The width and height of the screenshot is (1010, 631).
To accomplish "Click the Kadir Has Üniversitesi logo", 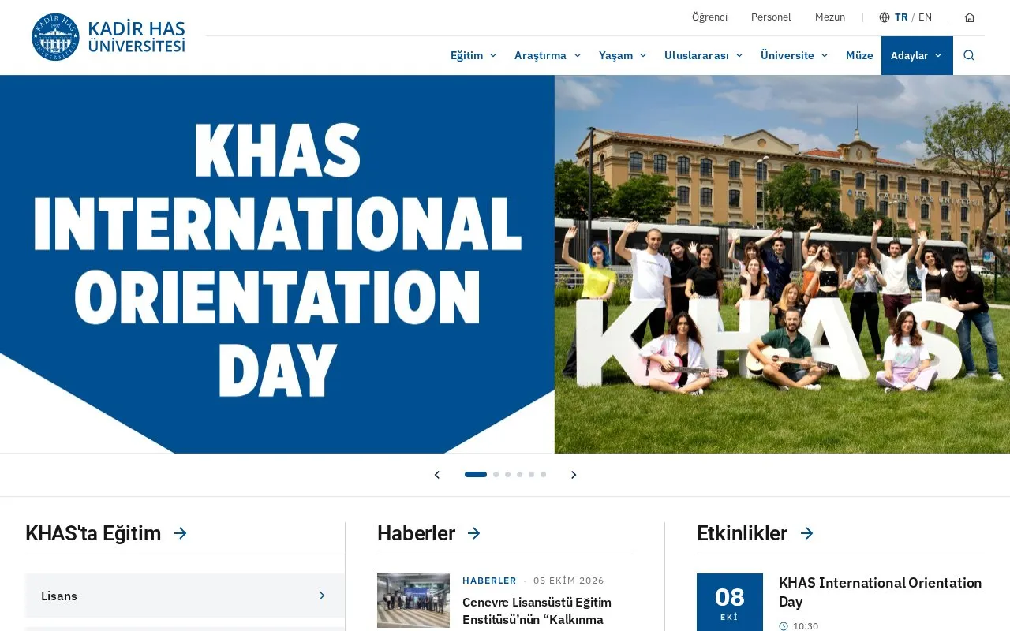I will [108, 37].
